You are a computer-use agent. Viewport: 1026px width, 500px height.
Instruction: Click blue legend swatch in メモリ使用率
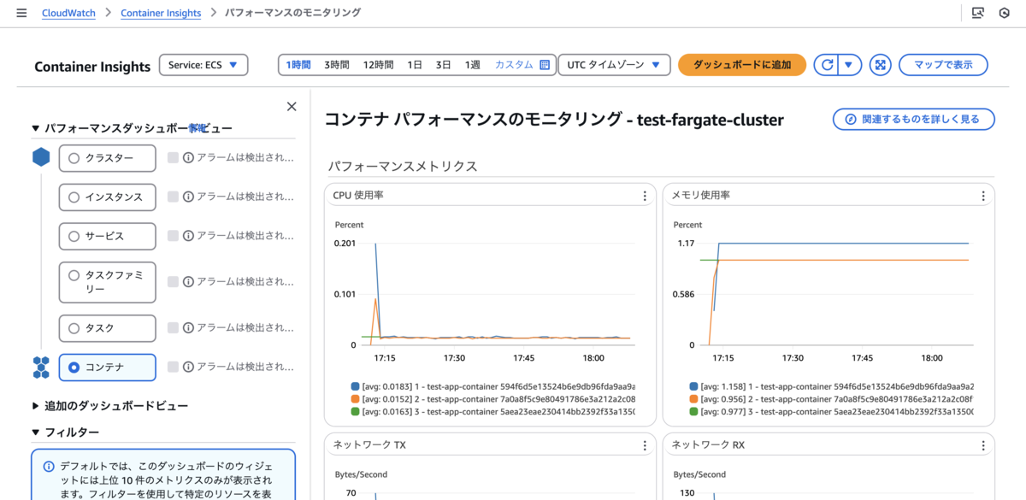[693, 387]
